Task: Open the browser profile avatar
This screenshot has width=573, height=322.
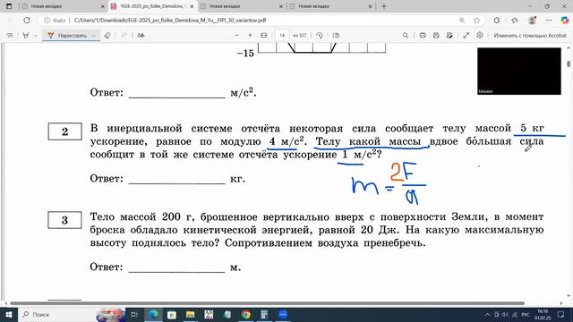Action: click(532, 21)
